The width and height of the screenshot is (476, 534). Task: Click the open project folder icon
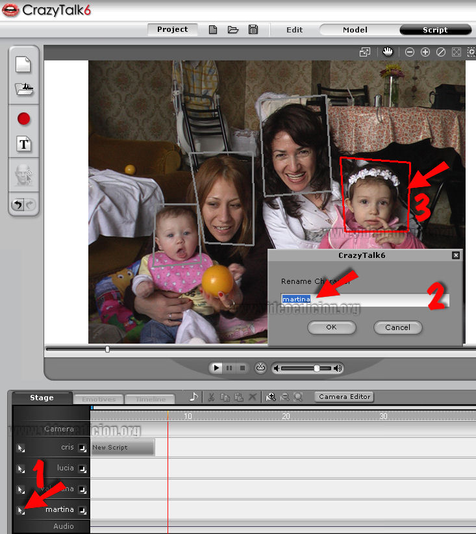(233, 30)
